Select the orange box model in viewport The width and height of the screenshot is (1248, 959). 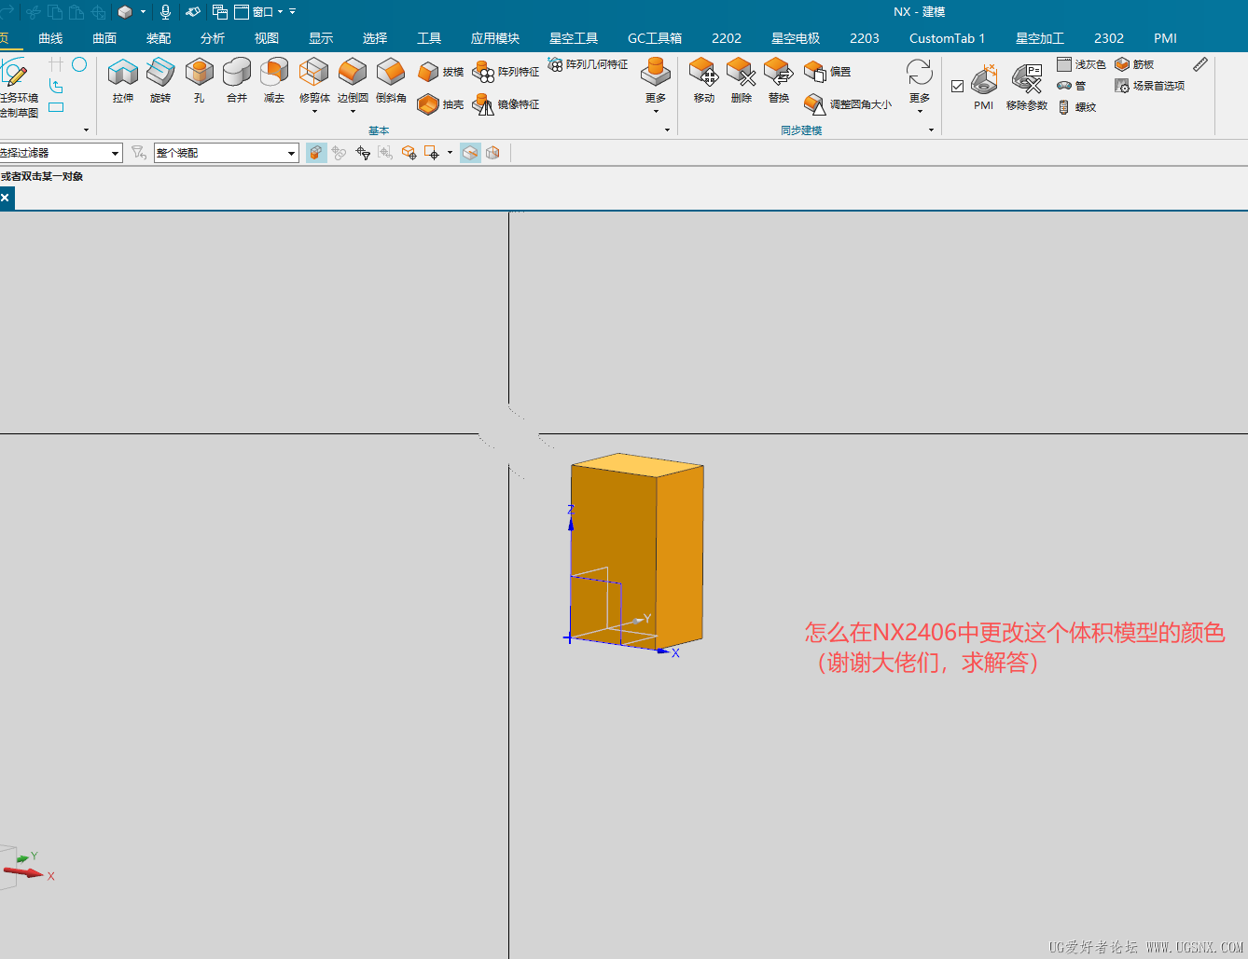pyautogui.click(x=637, y=552)
